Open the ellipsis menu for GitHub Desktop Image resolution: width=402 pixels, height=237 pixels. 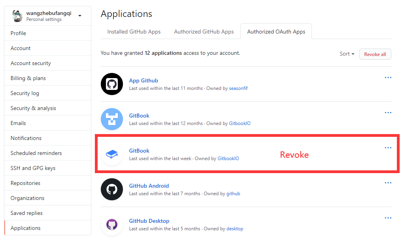388,218
